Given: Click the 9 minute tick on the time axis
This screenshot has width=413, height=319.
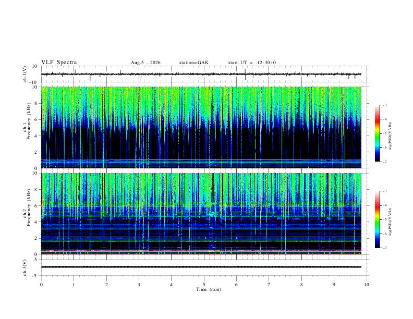Looking at the screenshot, I should pyautogui.click(x=334, y=285).
